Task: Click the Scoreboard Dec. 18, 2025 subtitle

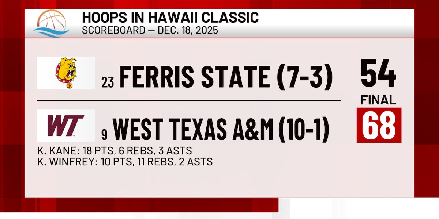Action: [x=150, y=30]
